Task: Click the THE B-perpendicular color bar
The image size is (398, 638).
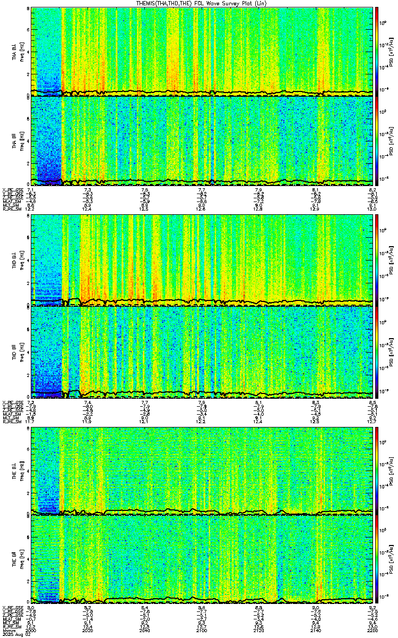Action: (376, 469)
